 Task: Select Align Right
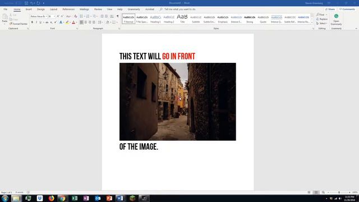pyautogui.click(x=90, y=22)
